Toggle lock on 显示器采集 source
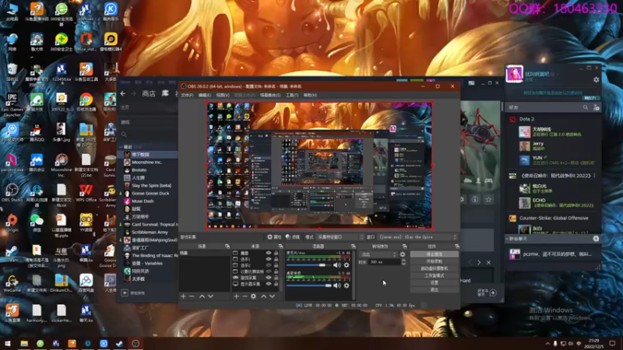The height and width of the screenshot is (350, 623). point(276,284)
